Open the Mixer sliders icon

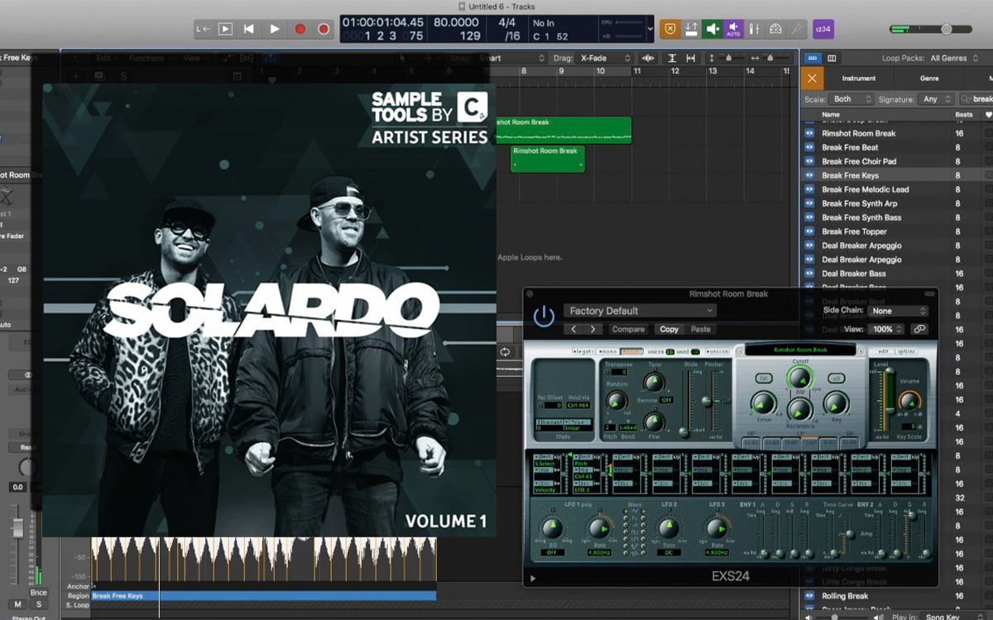coord(754,29)
